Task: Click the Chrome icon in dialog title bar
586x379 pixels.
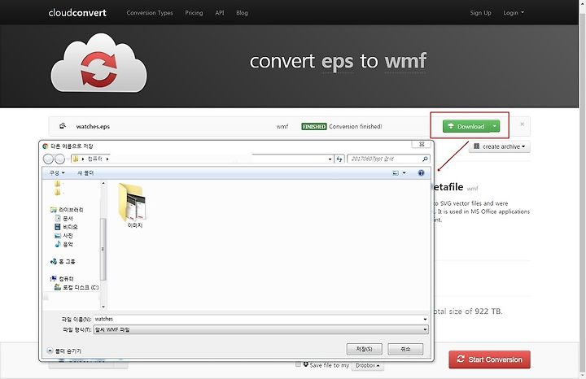Action: click(x=46, y=146)
